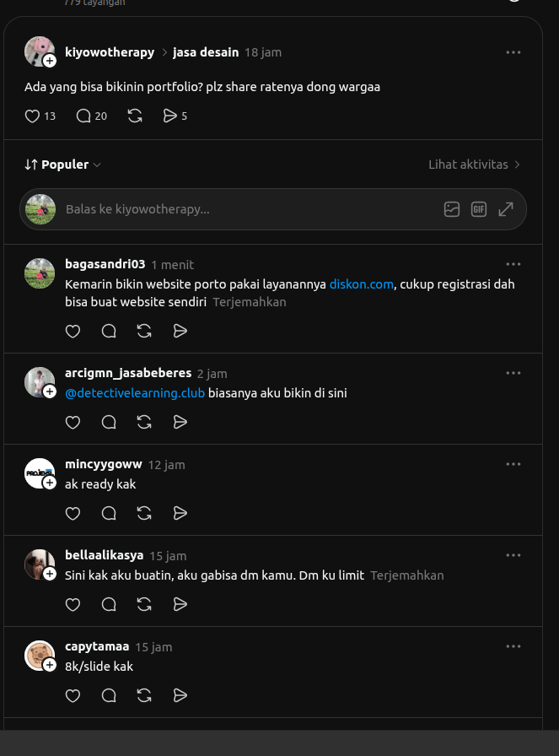Image resolution: width=559 pixels, height=756 pixels.
Task: Reply to mincyygoww's comment
Action: tap(109, 514)
